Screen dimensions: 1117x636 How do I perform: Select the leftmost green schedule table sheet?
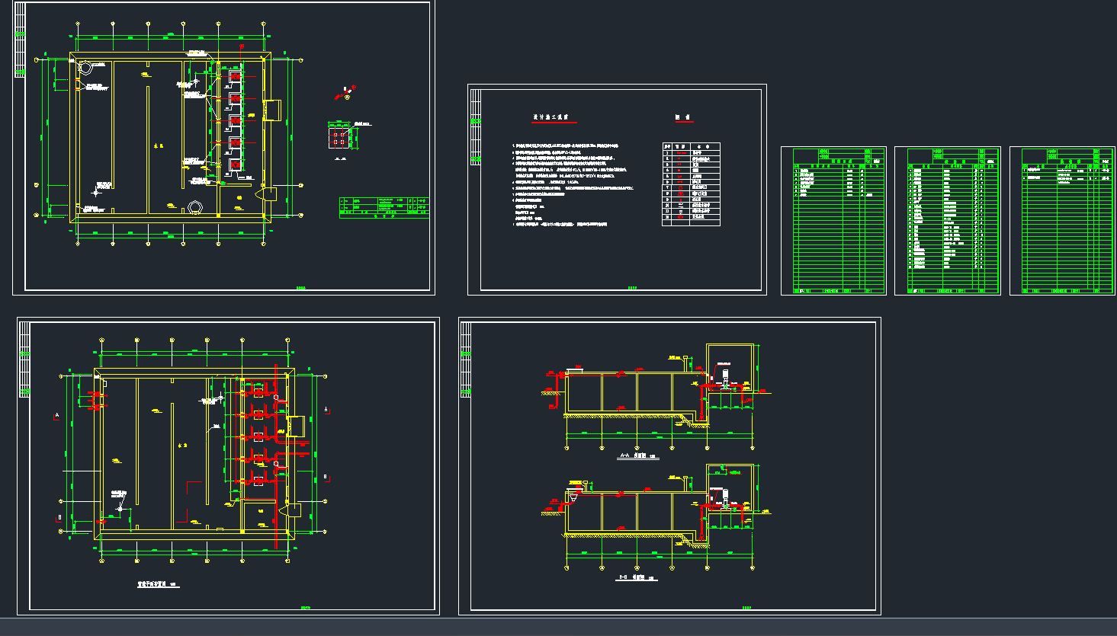[833, 221]
